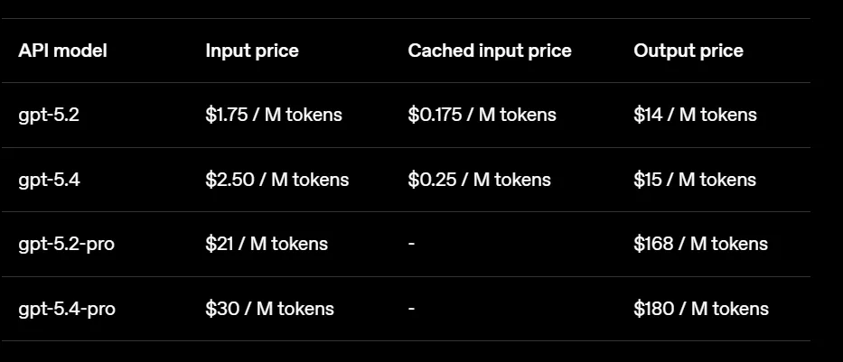Image resolution: width=843 pixels, height=362 pixels.
Task: Select the $180 / M tokens output price
Action: tap(700, 309)
